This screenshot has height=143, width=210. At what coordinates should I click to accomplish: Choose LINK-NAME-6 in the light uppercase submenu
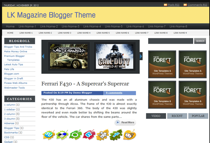(123, 33)
